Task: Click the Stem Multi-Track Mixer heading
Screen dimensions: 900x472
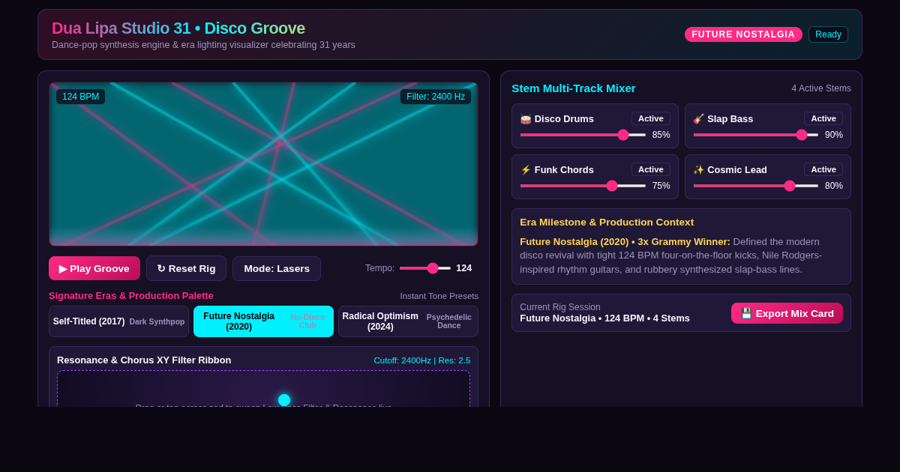Action: [x=574, y=88]
